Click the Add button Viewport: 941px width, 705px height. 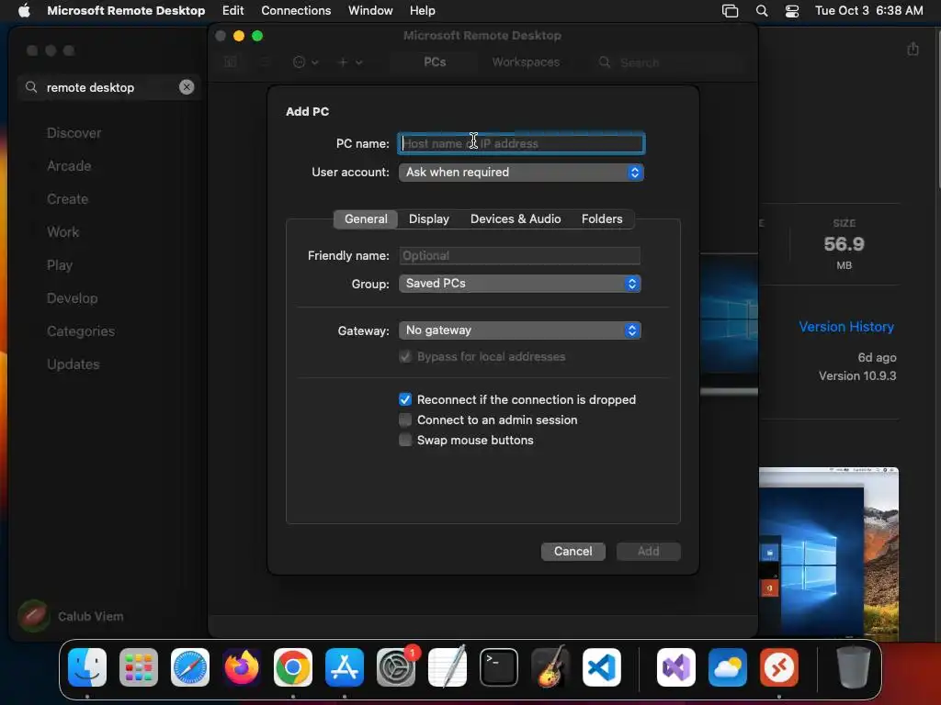648,551
